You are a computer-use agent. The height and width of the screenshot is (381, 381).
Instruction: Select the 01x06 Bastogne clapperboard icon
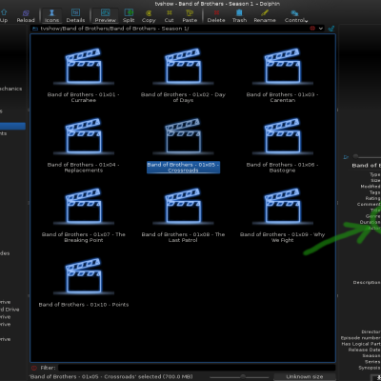(x=283, y=136)
